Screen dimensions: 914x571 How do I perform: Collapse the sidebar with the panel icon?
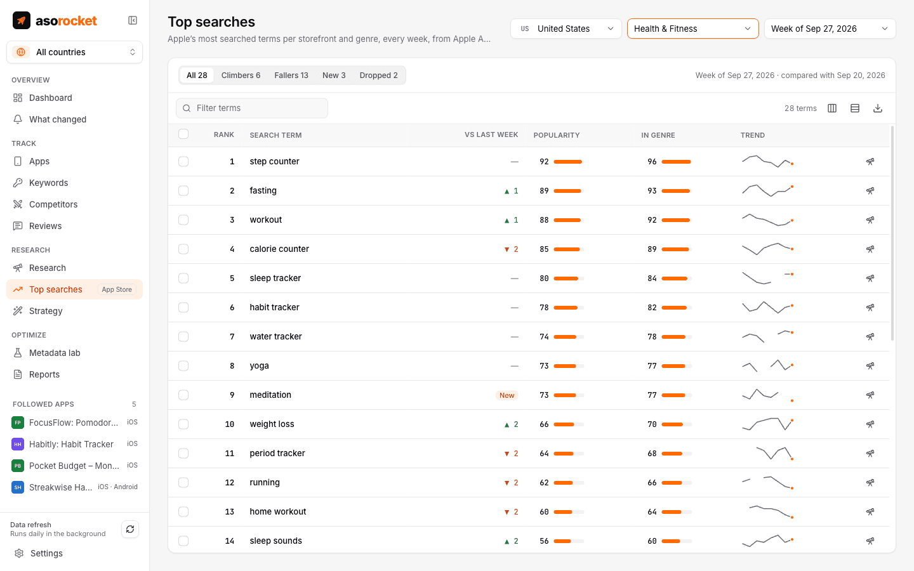pos(133,20)
